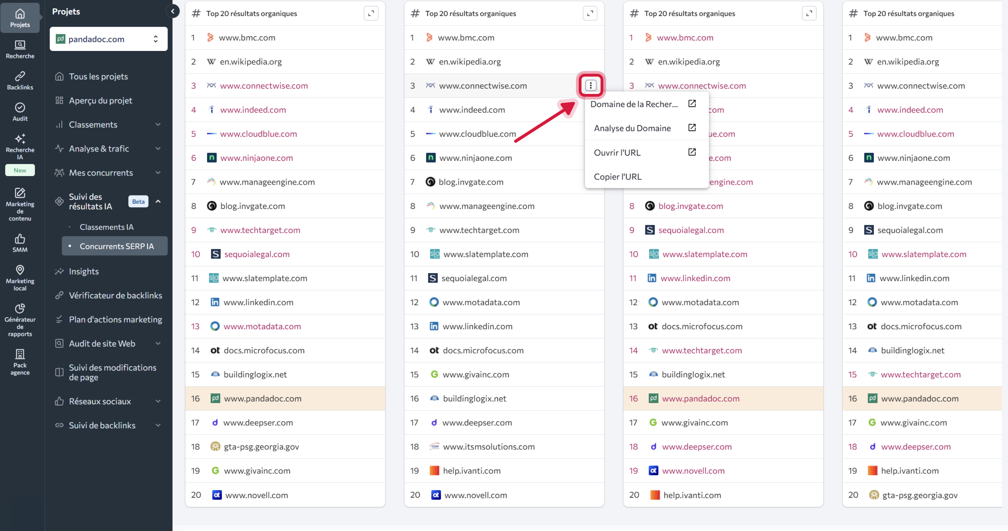Open the SMM thumbs-up icon

[20, 238]
